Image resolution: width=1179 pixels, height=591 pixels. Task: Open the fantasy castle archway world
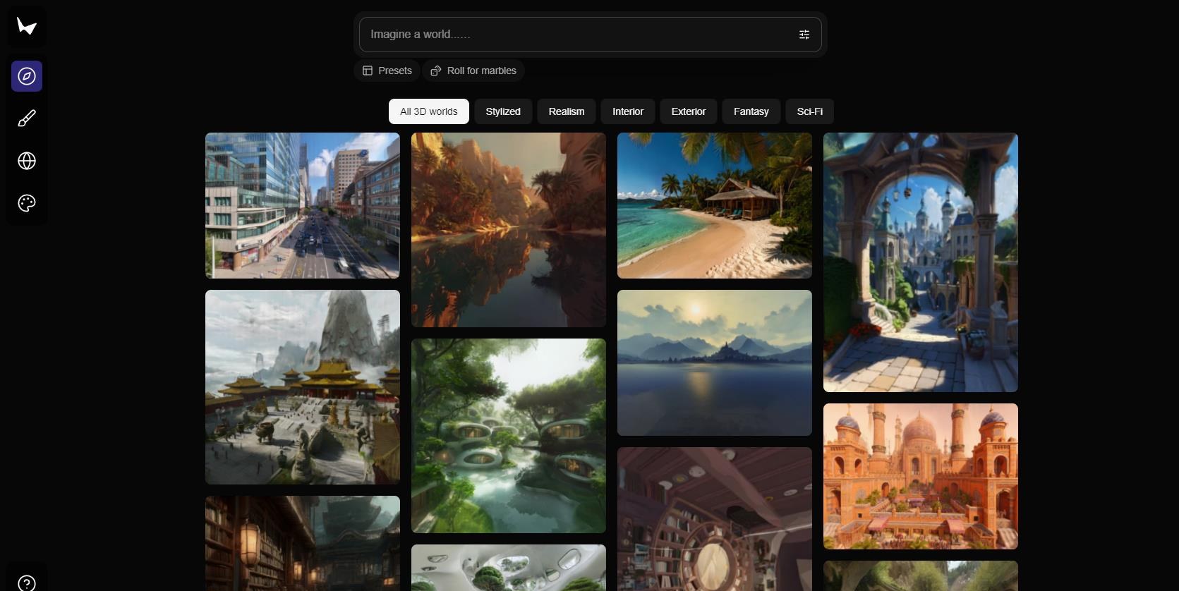point(921,262)
